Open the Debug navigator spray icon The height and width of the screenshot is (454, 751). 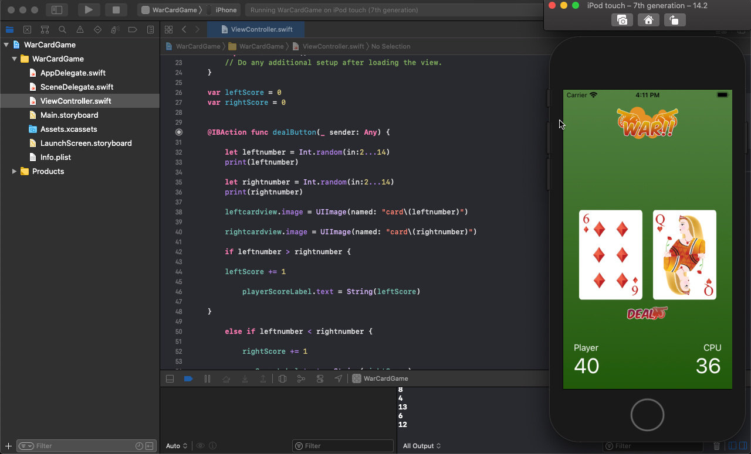tap(115, 29)
